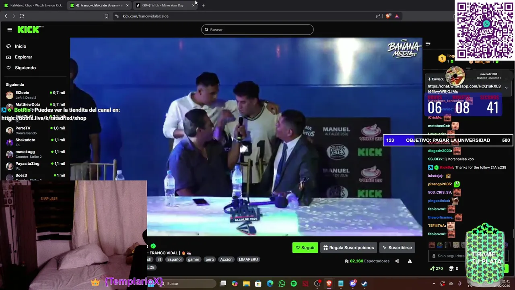This screenshot has height=290, width=515.
Task: Click the irl tag
Action: coord(159,259)
